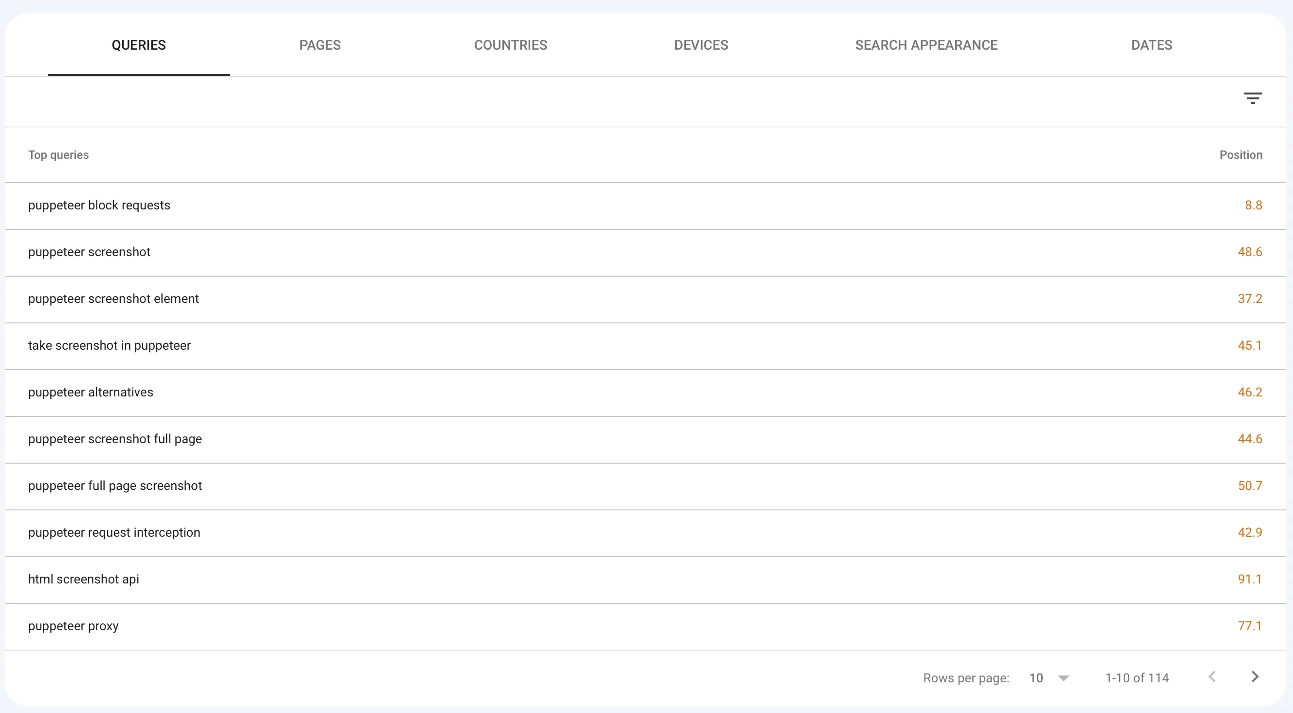Image resolution: width=1293 pixels, height=713 pixels.
Task: Click Top queries column header
Action: point(58,154)
